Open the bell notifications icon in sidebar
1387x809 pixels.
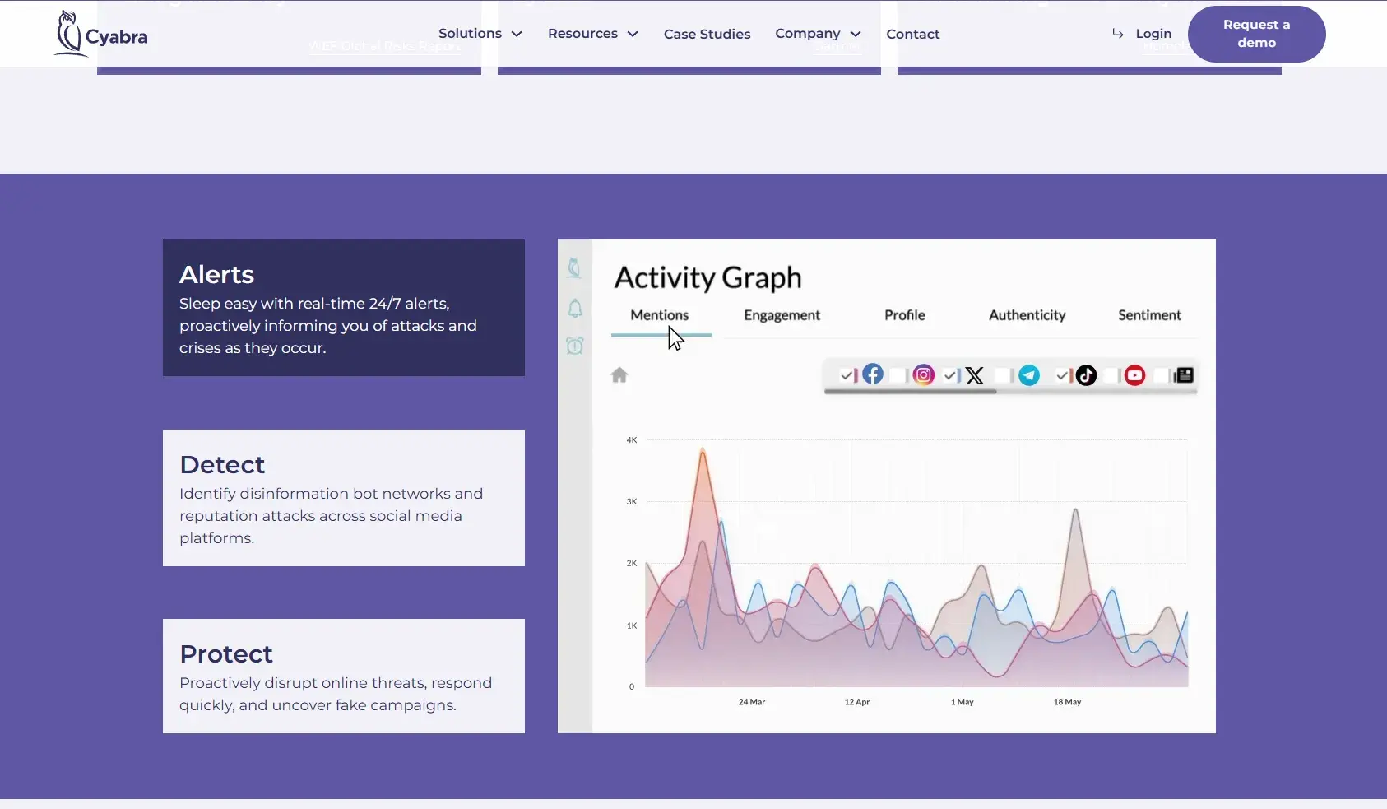pyautogui.click(x=575, y=309)
